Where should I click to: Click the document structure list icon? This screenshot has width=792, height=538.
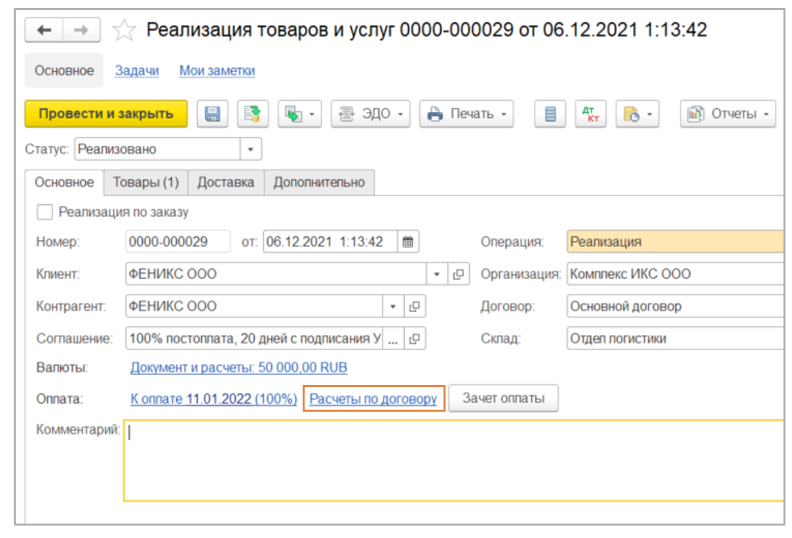coord(550,114)
